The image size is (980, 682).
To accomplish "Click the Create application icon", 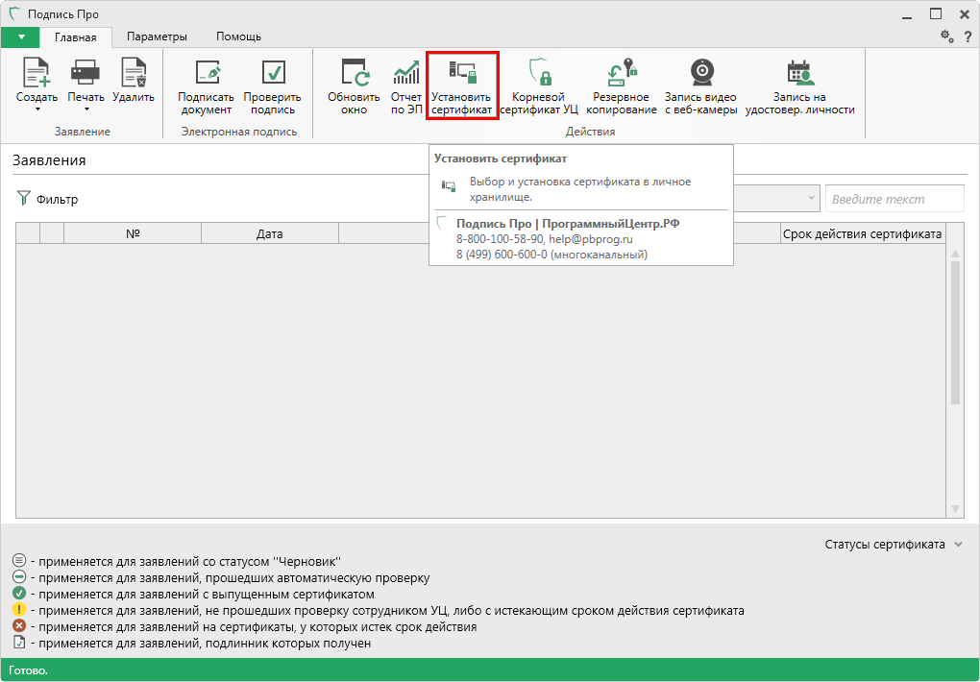I will tap(37, 74).
